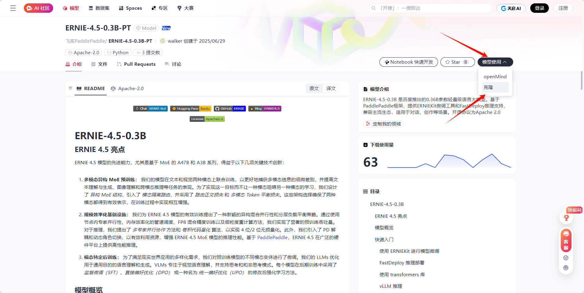Jump to 使用 transformers 库 entry
The image size is (584, 293).
pyautogui.click(x=402, y=274)
